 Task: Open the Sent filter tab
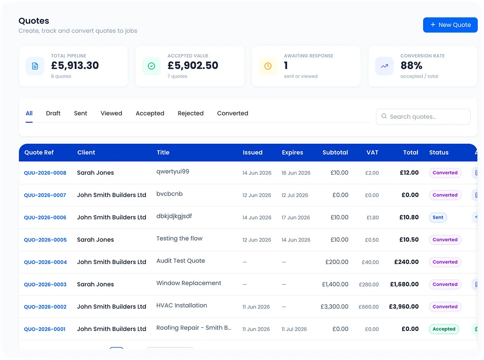80,113
